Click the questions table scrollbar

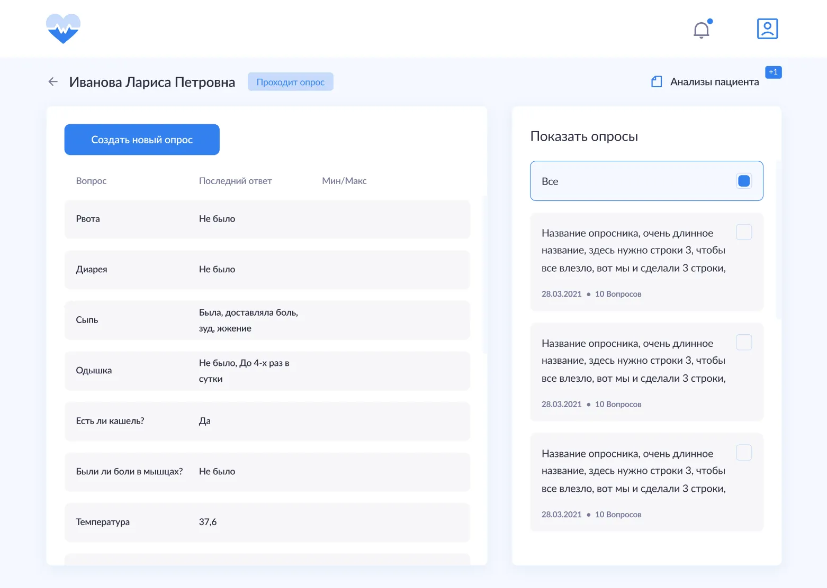[485, 274]
